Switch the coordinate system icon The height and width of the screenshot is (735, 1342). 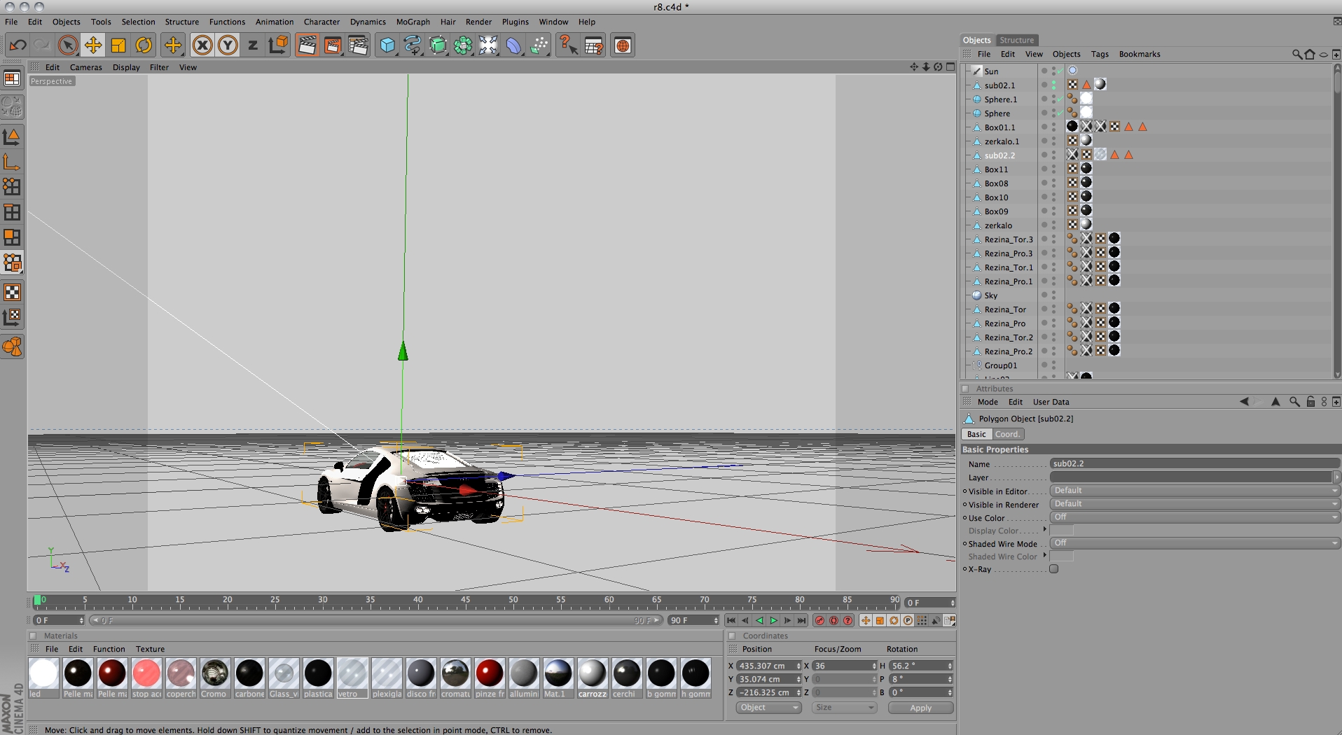278,45
